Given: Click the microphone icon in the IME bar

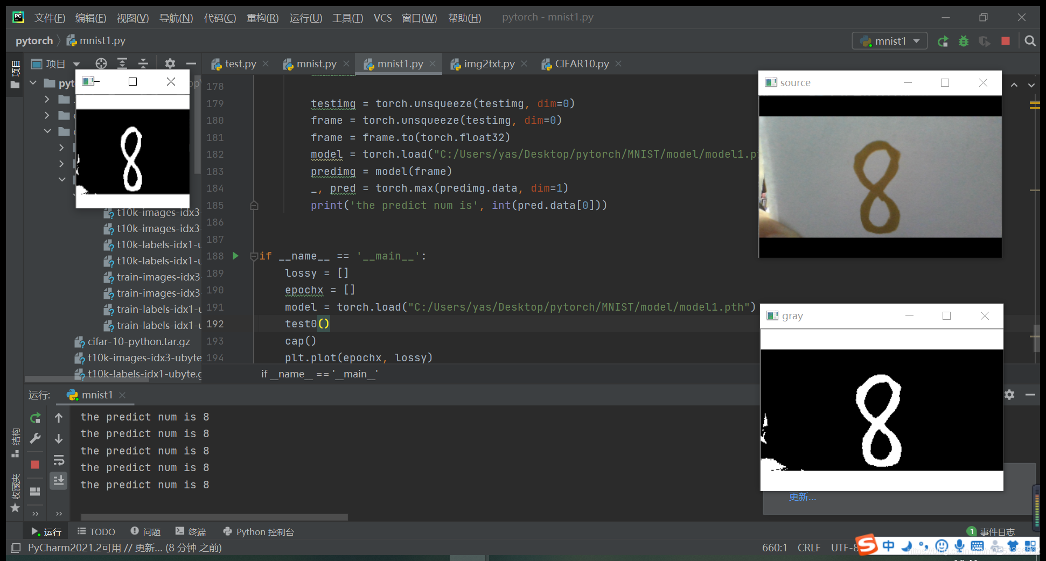Looking at the screenshot, I should (959, 546).
